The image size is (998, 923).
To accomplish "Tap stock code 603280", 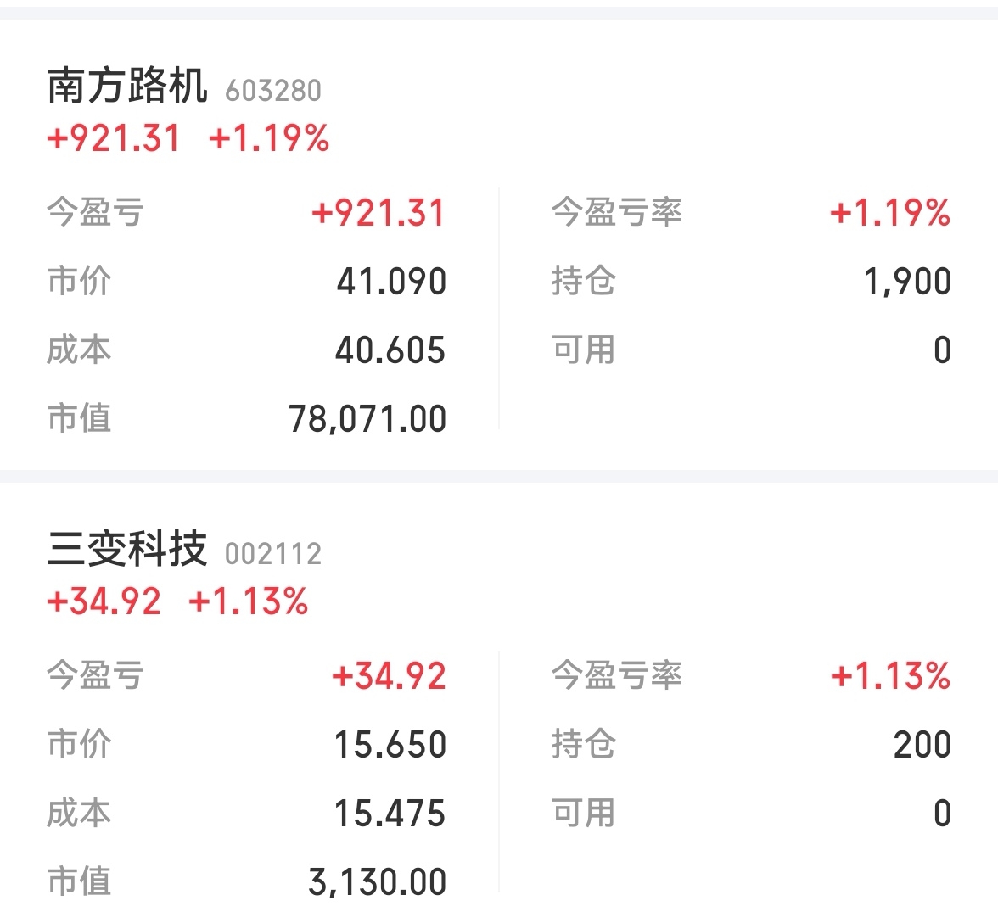I will (x=273, y=91).
